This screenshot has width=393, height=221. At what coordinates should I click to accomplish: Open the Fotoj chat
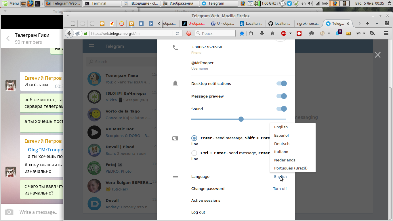point(122,168)
